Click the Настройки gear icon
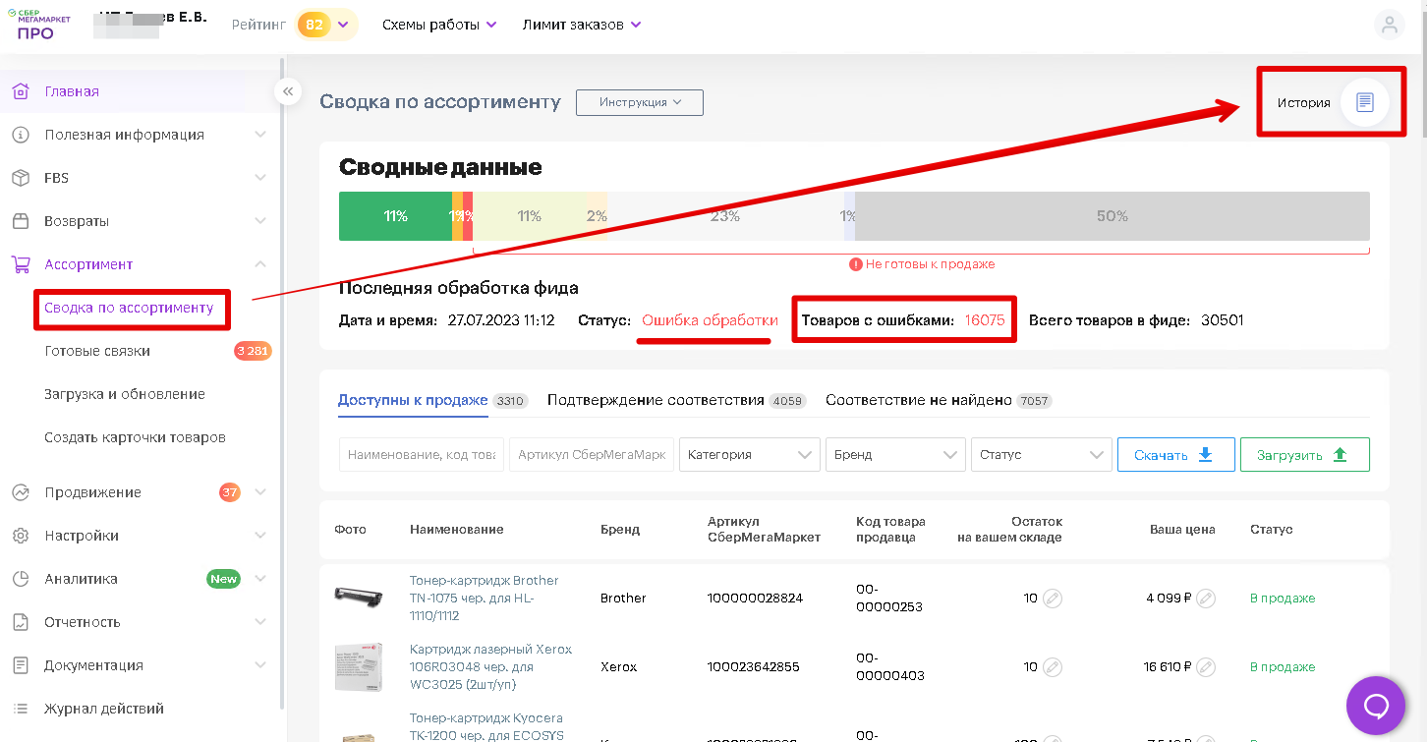The height and width of the screenshot is (742, 1427). [x=20, y=536]
